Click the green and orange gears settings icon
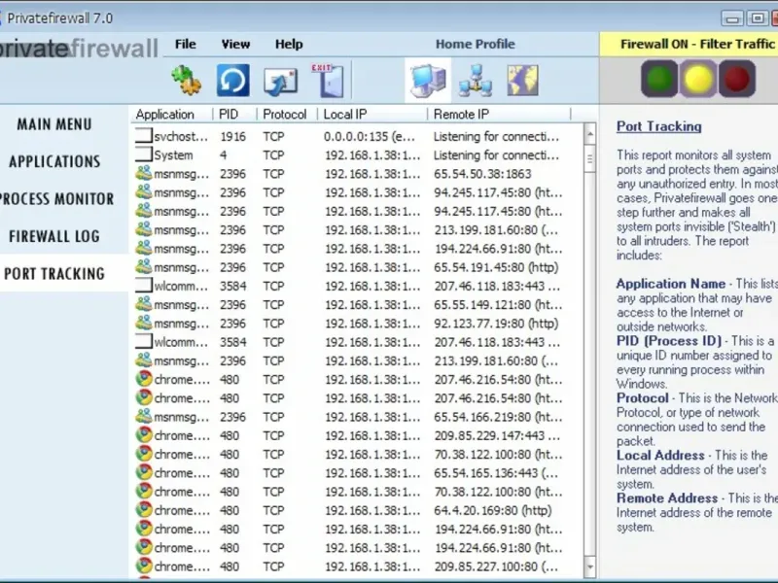778x583 pixels. point(186,81)
